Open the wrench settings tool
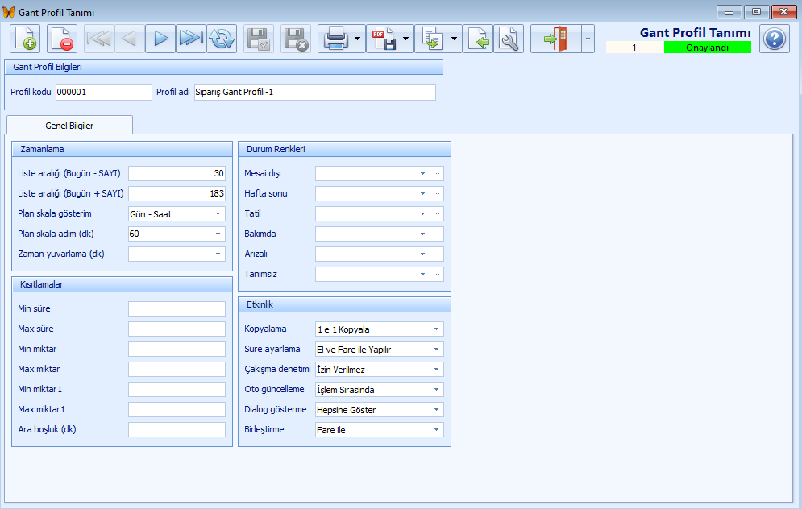Viewport: 802px width, 509px height. pyautogui.click(x=509, y=39)
